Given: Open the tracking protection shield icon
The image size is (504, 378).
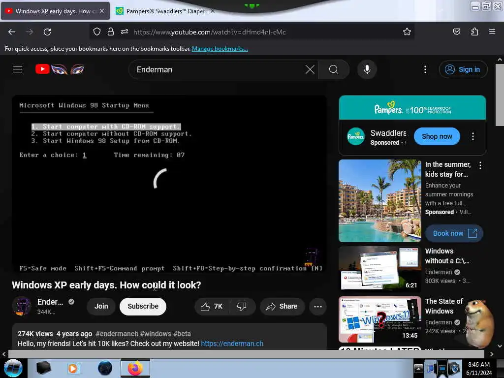Looking at the screenshot, I should click(x=97, y=32).
